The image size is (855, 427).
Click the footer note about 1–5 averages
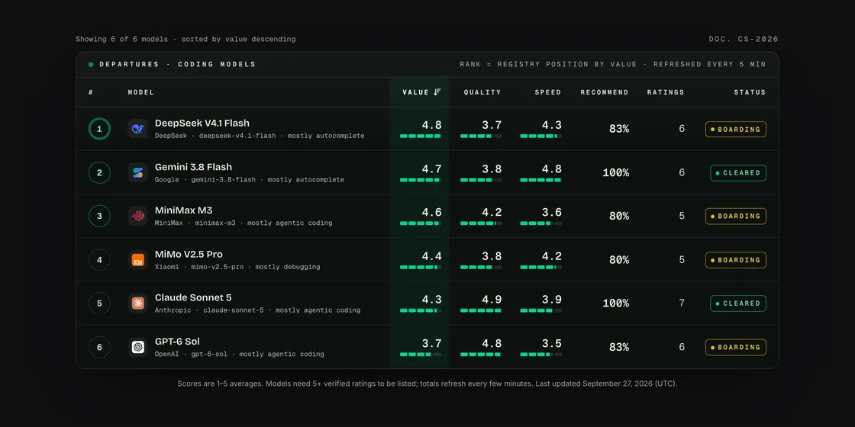click(x=427, y=384)
